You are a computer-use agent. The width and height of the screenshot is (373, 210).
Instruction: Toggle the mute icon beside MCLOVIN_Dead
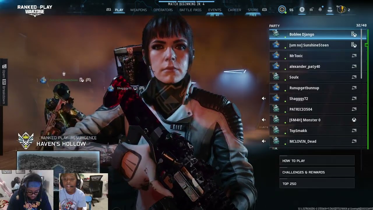click(x=264, y=141)
